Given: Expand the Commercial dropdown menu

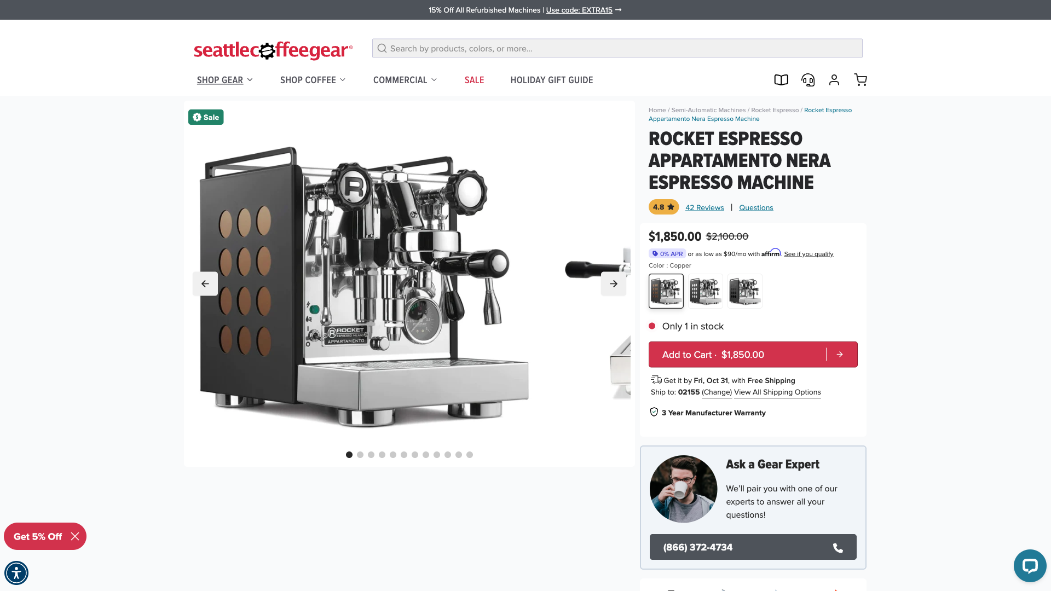Looking at the screenshot, I should point(405,80).
